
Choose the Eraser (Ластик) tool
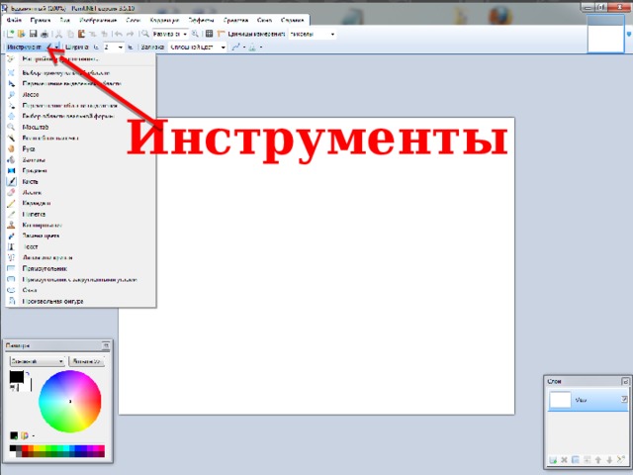[81, 193]
